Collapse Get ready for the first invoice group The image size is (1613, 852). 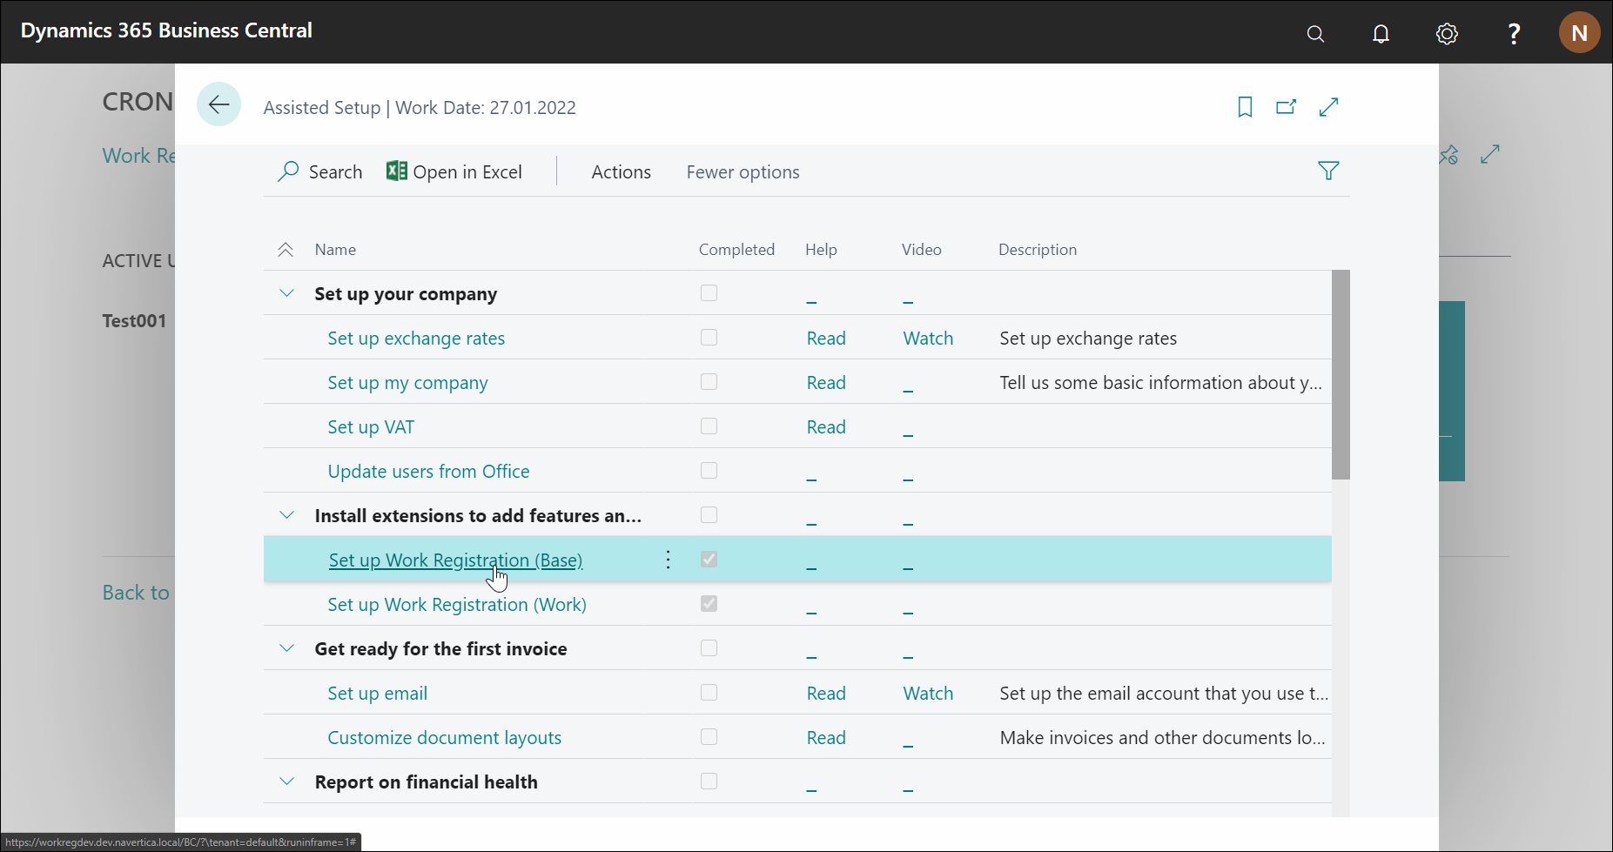[286, 648]
